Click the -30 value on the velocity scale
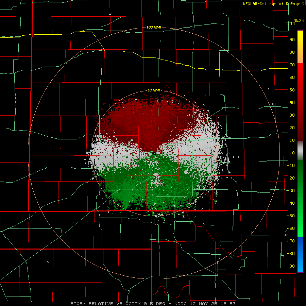The height and width of the screenshot is (306, 306). click(291, 191)
